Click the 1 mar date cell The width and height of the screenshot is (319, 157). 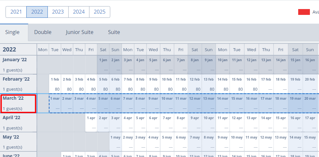55,103
